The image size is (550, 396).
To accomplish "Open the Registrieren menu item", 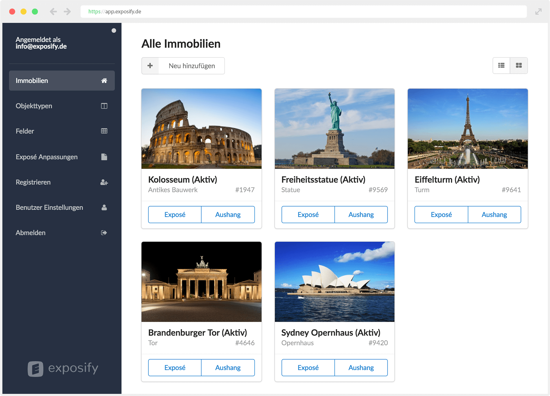I will pos(62,182).
